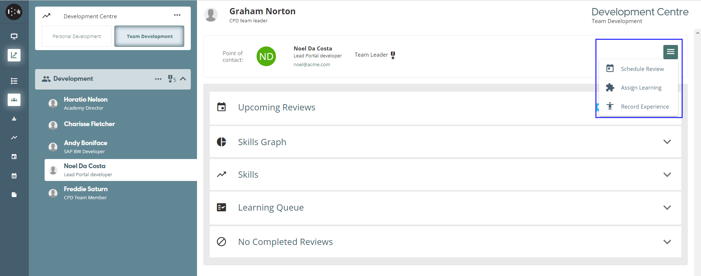The width and height of the screenshot is (701, 276).
Task: Open the green hamburger actions menu
Action: [x=670, y=52]
